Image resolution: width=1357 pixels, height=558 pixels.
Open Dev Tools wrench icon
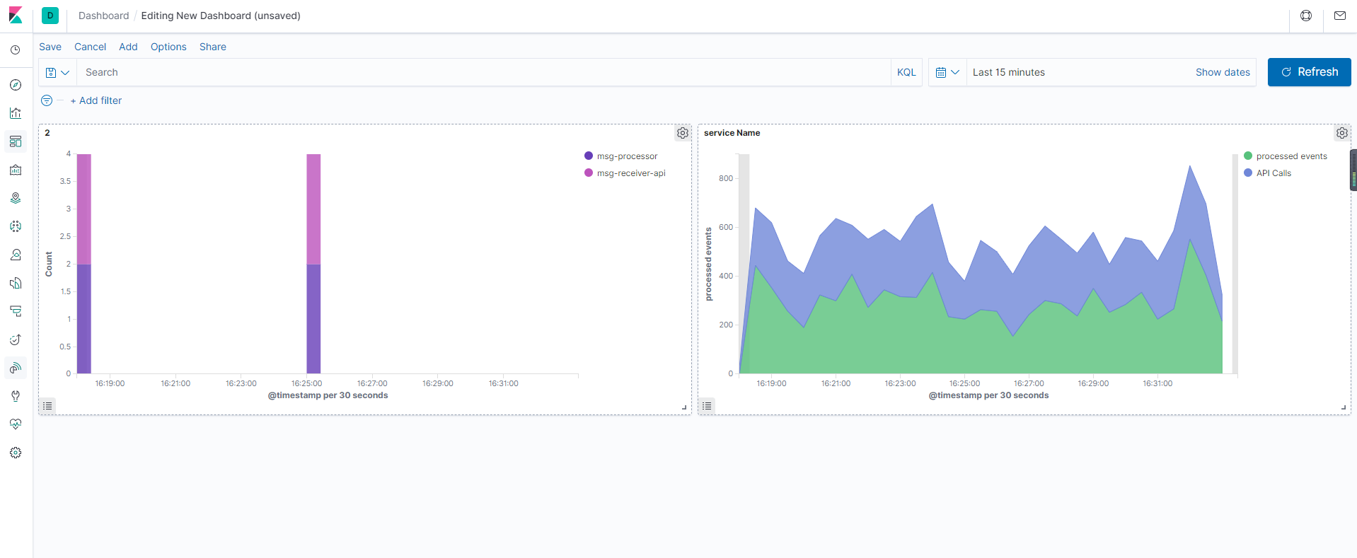(16, 396)
